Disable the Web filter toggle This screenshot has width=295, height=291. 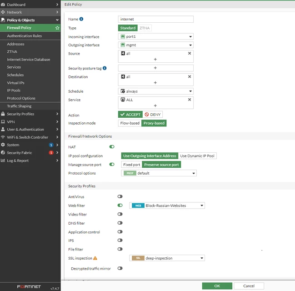point(120,205)
